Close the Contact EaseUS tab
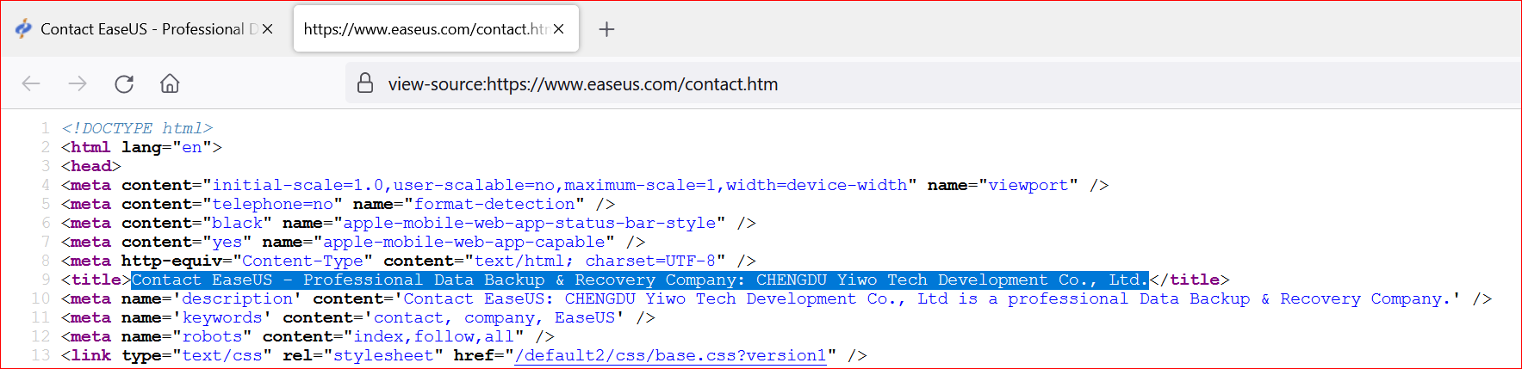This screenshot has height=369, width=1522. [267, 29]
